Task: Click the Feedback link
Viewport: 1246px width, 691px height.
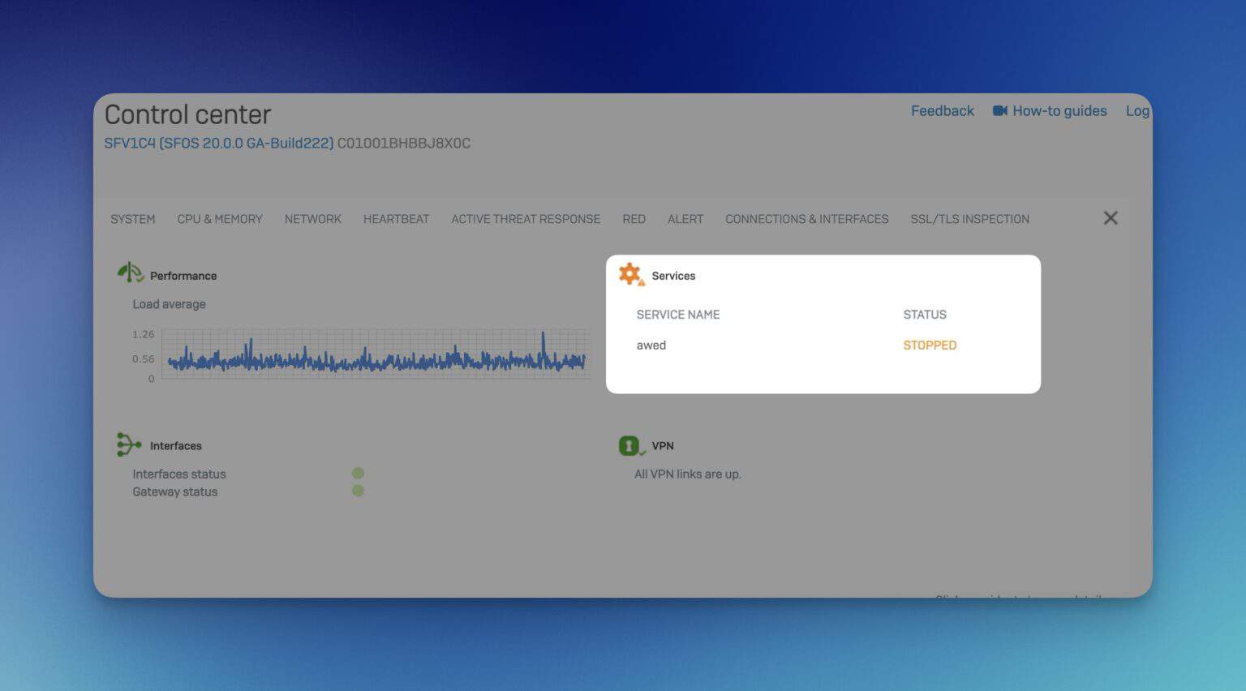Action: coord(942,110)
